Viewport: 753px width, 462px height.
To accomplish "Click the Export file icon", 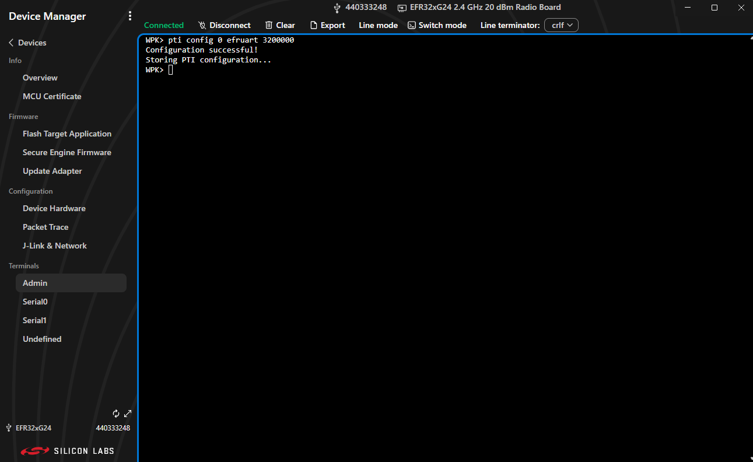I will click(314, 25).
